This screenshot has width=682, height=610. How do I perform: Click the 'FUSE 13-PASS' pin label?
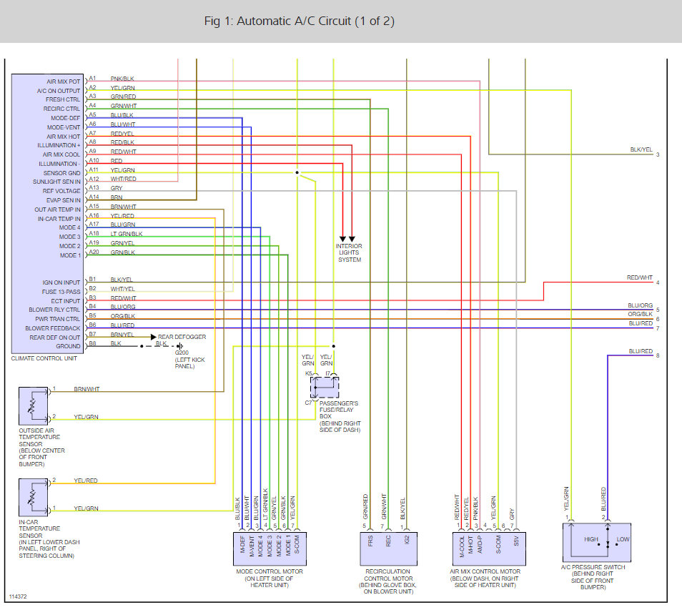pos(61,292)
